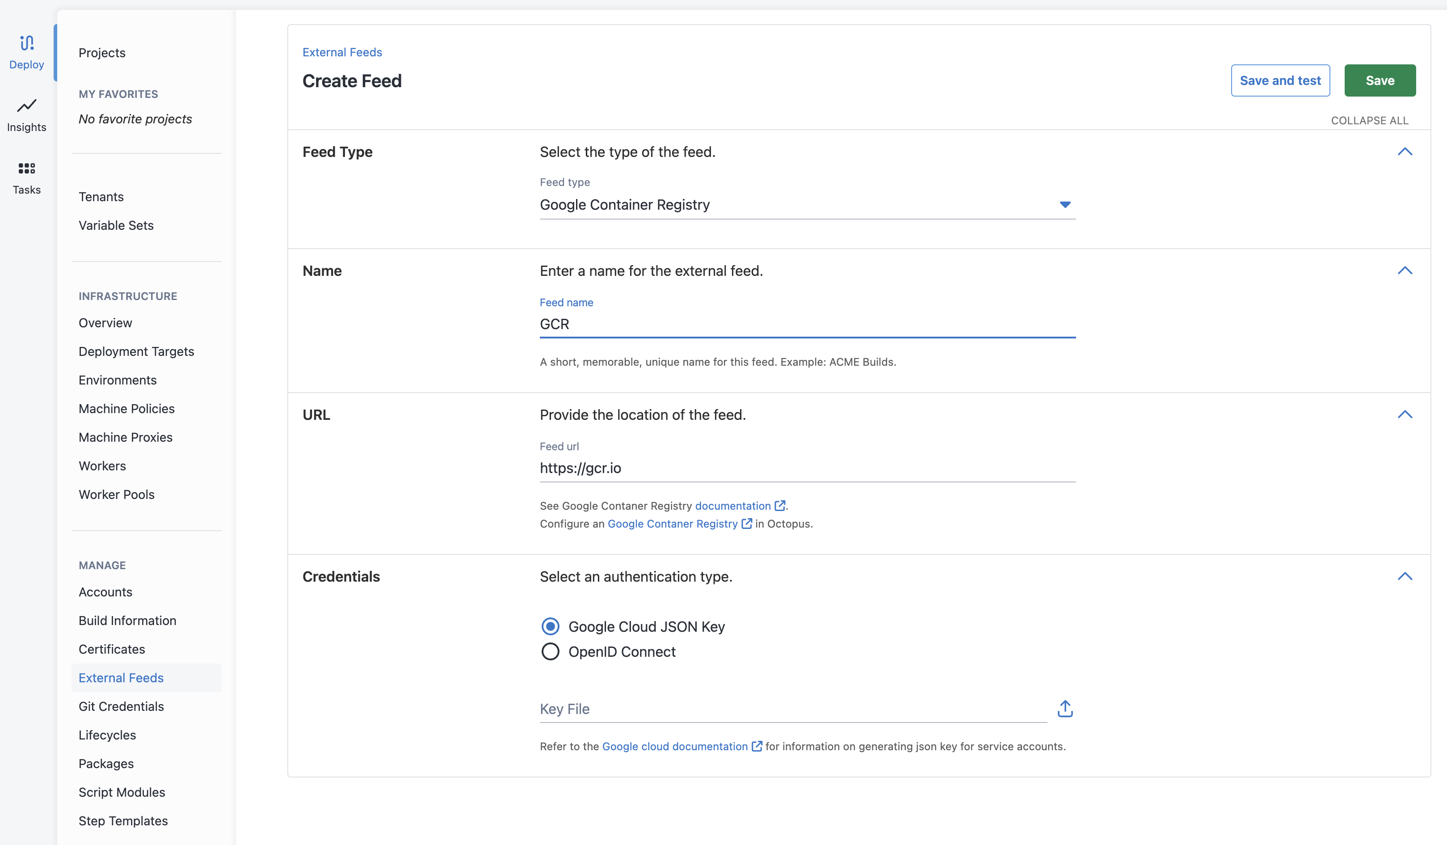Open Google Contaner Registry in Octopus link
This screenshot has height=845, width=1447.
(x=673, y=523)
